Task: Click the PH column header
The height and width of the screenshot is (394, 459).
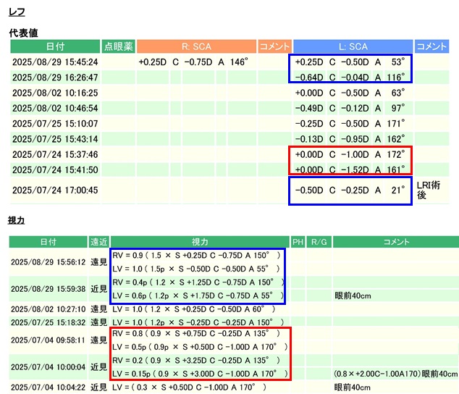Action: (298, 242)
